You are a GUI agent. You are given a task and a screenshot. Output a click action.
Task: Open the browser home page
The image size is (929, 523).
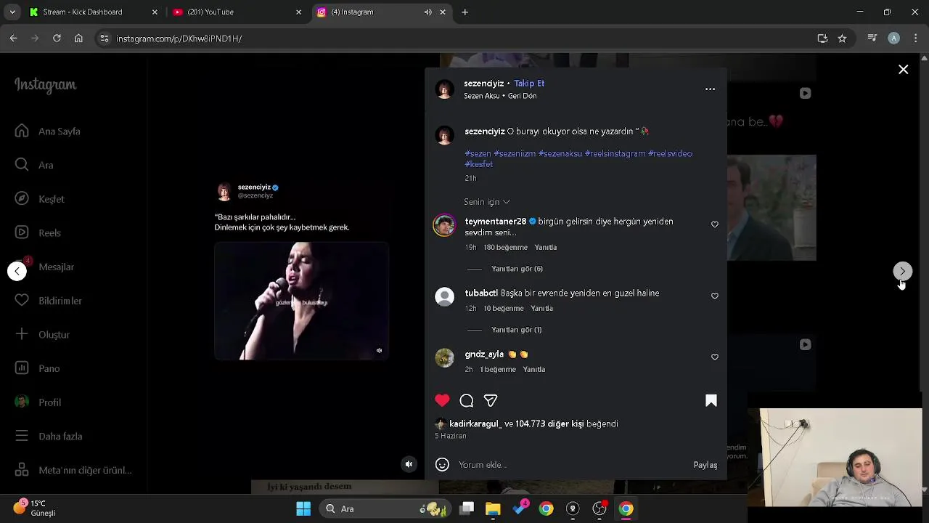[x=78, y=38]
